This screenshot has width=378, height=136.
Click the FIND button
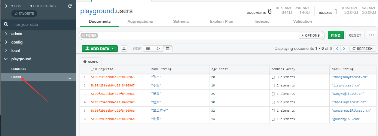336,35
